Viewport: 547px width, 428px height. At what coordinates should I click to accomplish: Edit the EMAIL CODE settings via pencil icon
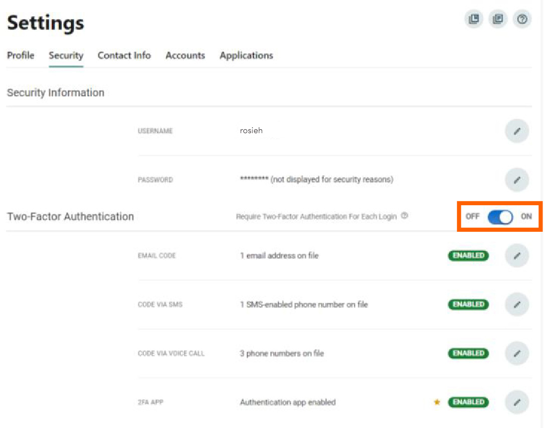(x=517, y=255)
